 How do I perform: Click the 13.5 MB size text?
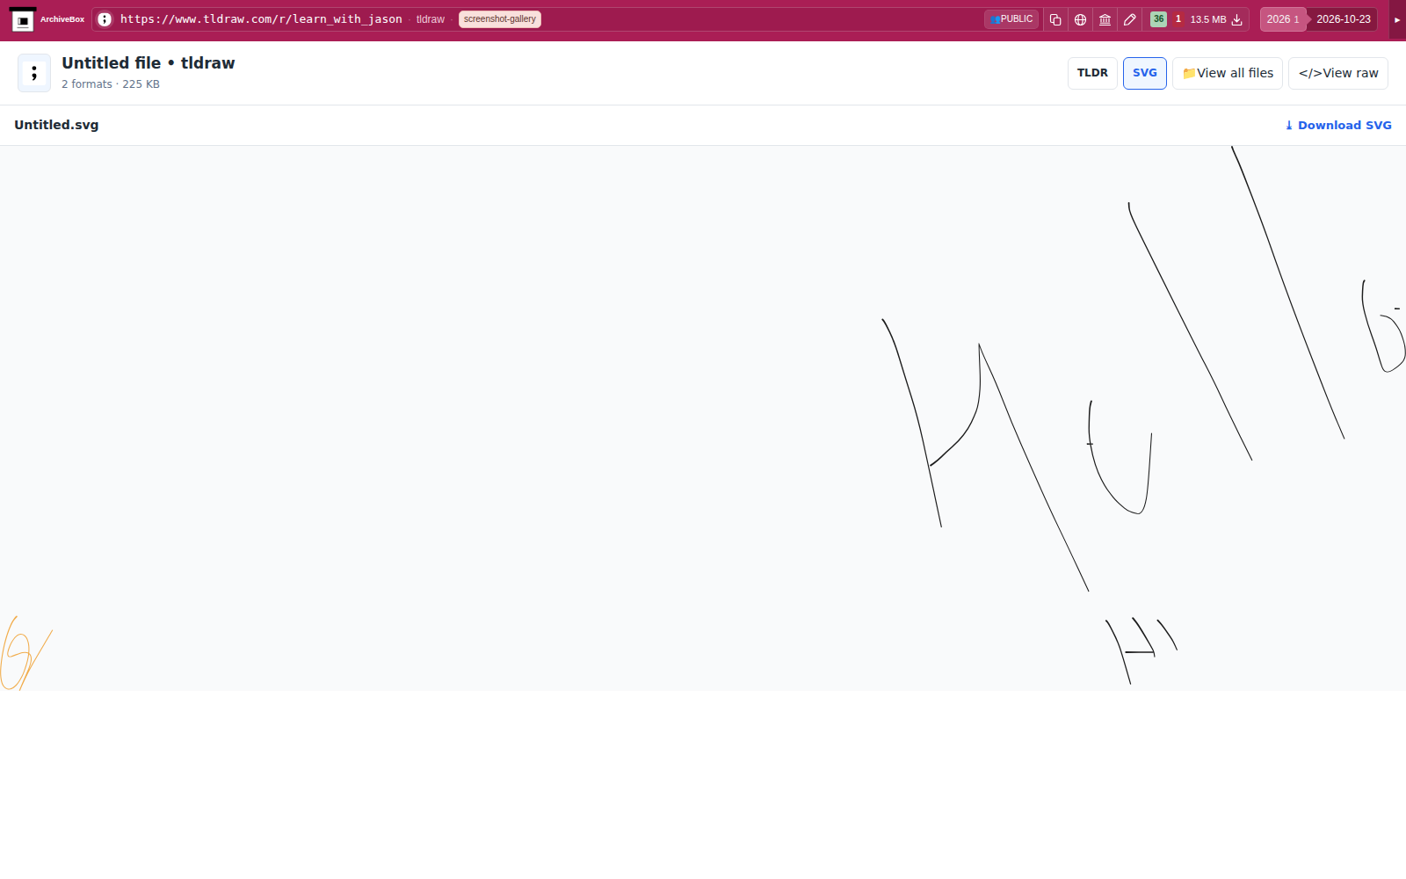pos(1208,19)
